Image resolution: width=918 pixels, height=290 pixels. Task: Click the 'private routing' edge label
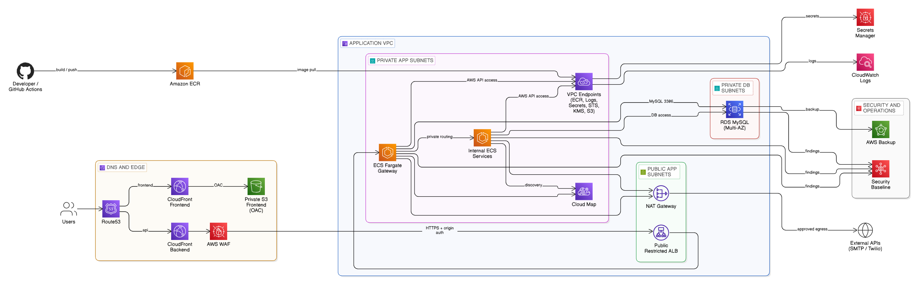pyautogui.click(x=439, y=137)
